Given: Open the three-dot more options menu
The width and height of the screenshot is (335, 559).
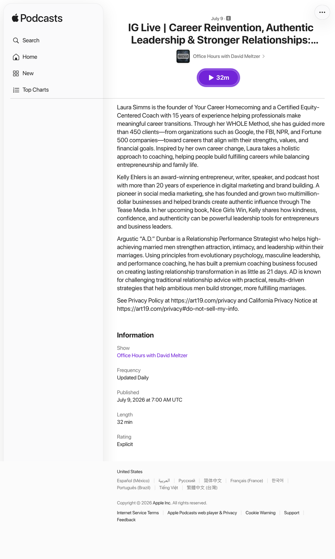Looking at the screenshot, I should pos(322,12).
